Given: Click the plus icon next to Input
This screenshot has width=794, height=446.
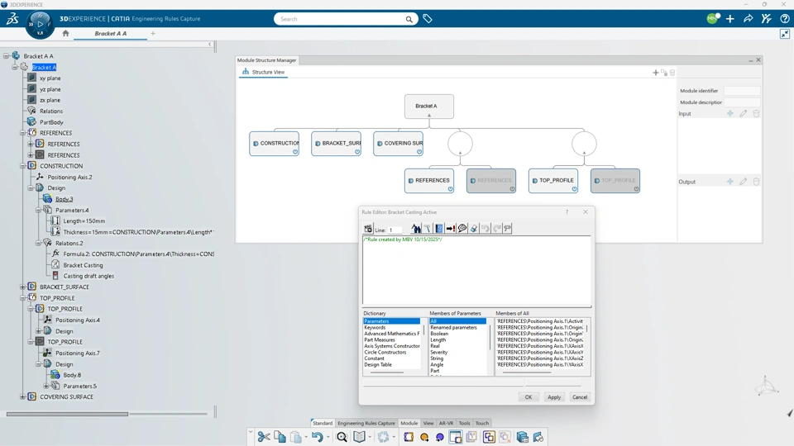Looking at the screenshot, I should coord(729,114).
